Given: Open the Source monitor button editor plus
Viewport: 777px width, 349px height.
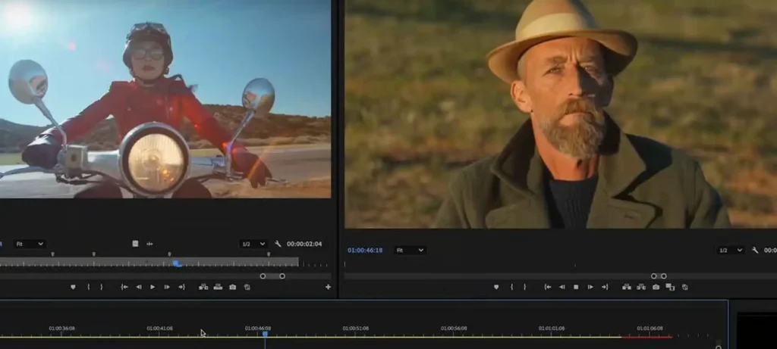Looking at the screenshot, I should click(x=328, y=287).
